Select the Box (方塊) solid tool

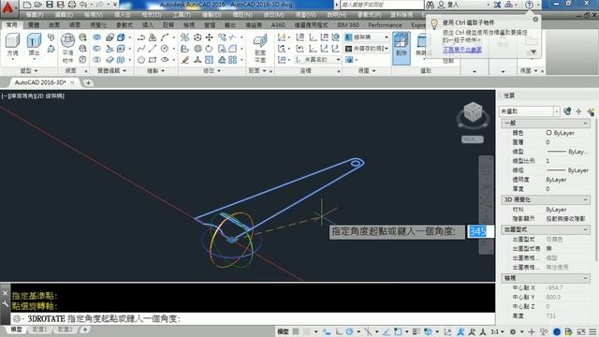12,45
